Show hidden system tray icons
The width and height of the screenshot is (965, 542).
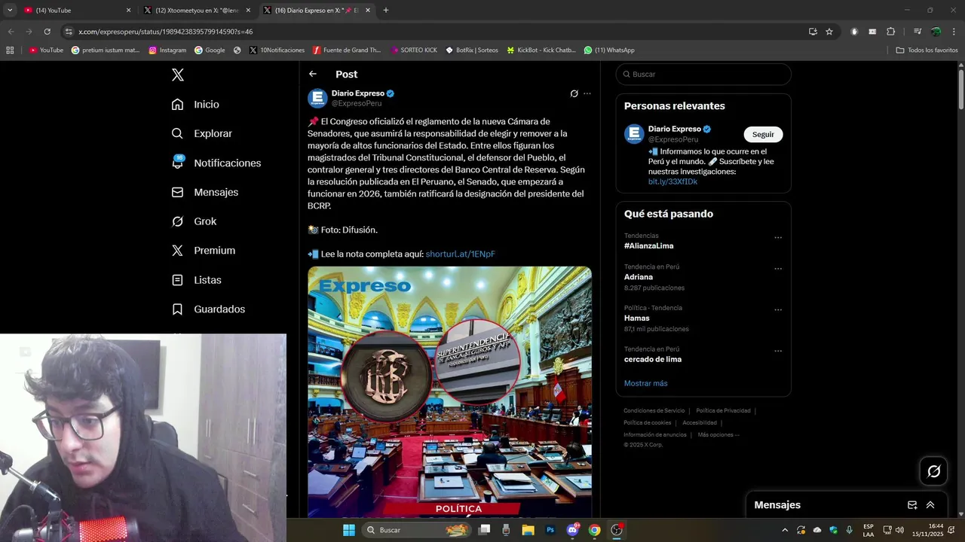coord(785,530)
